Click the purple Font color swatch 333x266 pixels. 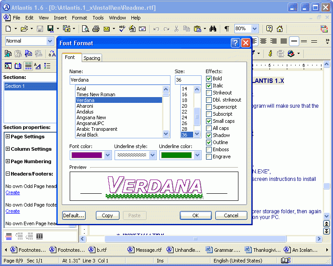pos(87,155)
